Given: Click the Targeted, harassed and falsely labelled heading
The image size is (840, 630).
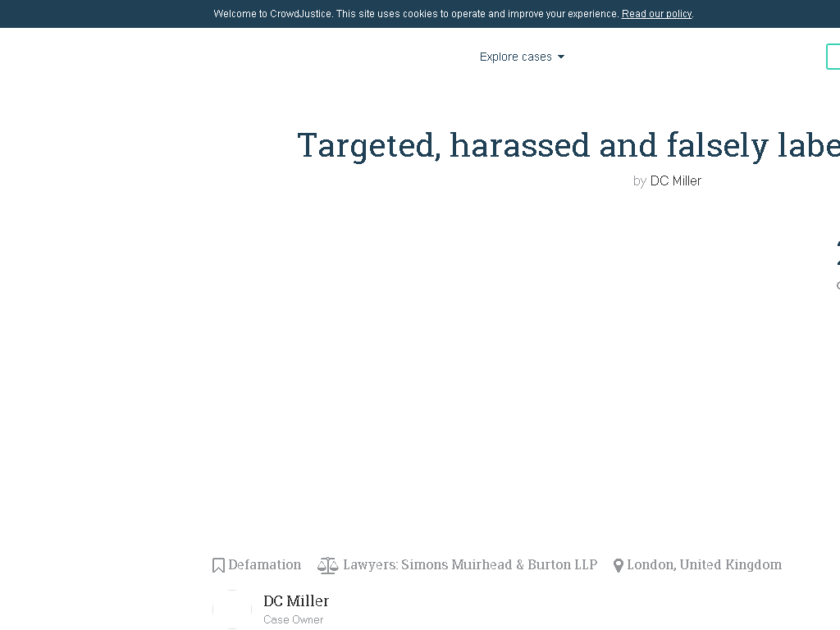Looking at the screenshot, I should pyautogui.click(x=568, y=145).
